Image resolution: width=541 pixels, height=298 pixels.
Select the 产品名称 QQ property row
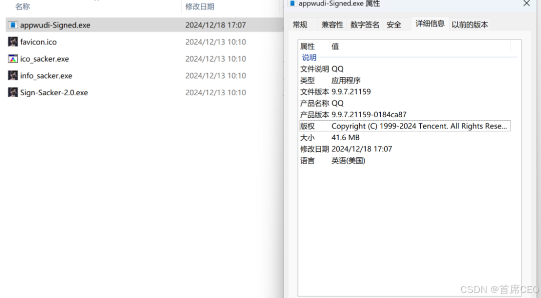tap(405, 103)
